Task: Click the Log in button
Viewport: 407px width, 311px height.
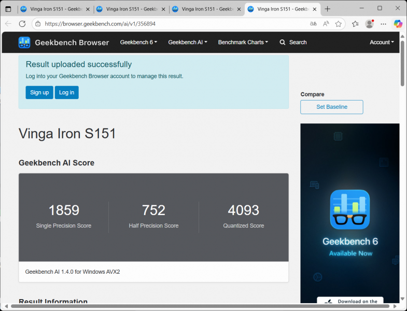Action: click(x=67, y=92)
